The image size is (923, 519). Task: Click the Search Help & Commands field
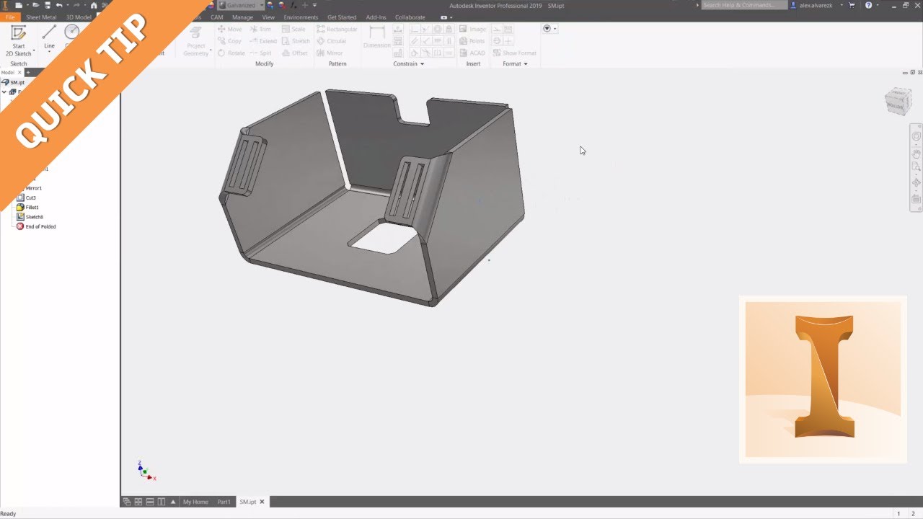click(x=744, y=5)
